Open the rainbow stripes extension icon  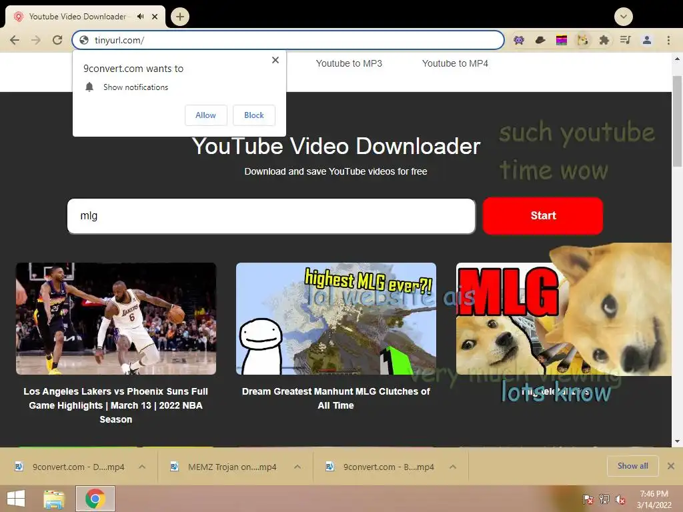click(x=562, y=40)
